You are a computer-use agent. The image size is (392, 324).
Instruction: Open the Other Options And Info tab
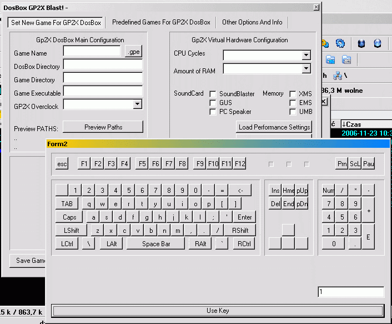coord(252,22)
